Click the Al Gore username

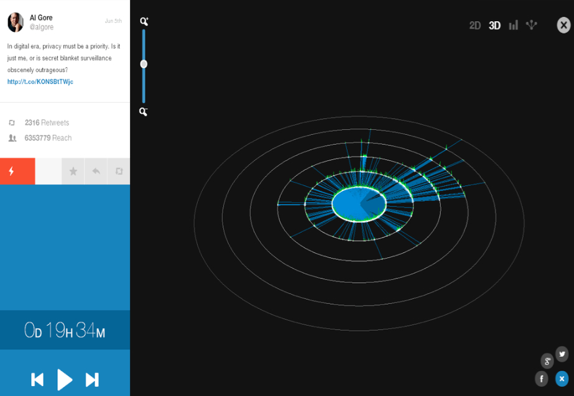click(x=41, y=18)
